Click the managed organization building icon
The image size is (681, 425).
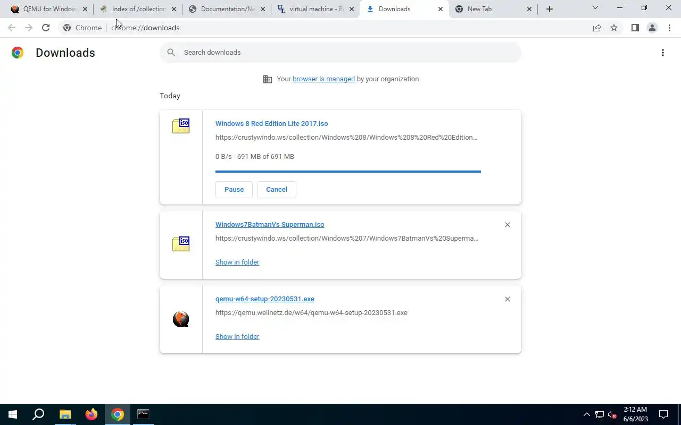pos(268,79)
